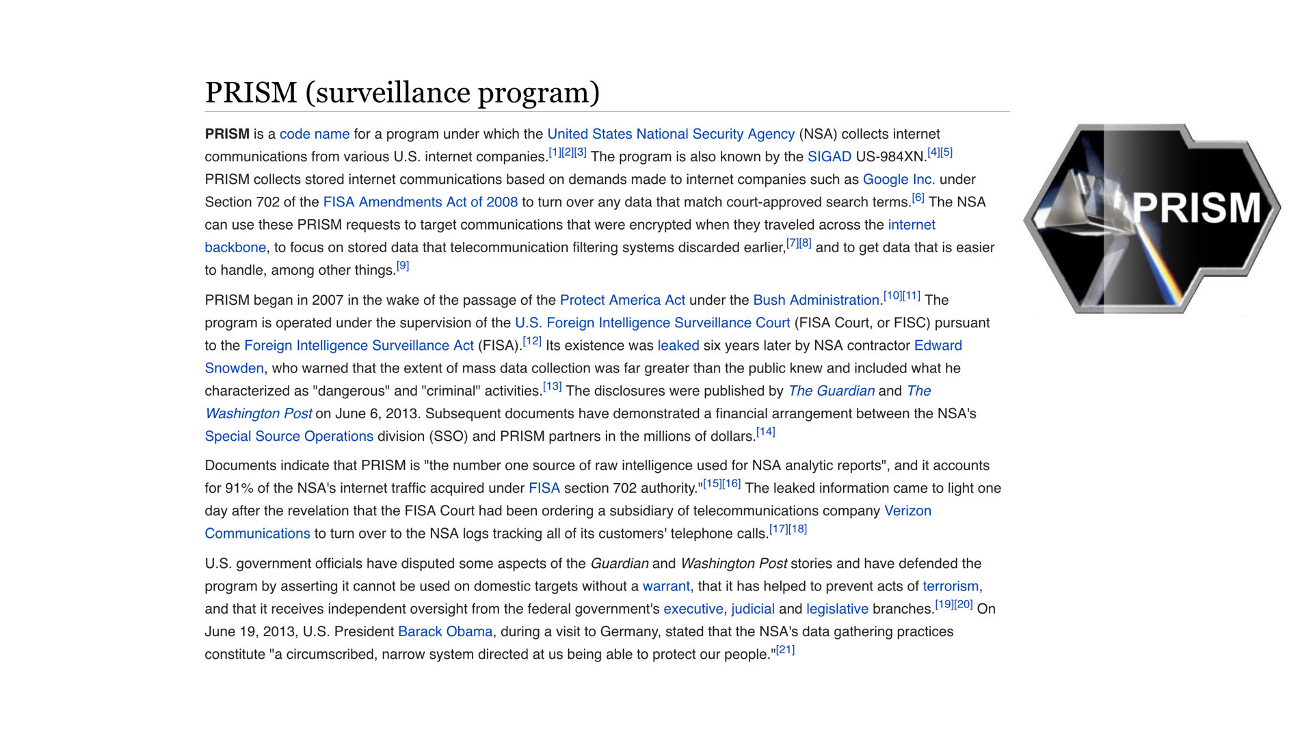Screen dimensions: 1313x738
Task: Click citation [3] after internet companies
Action: pos(581,152)
